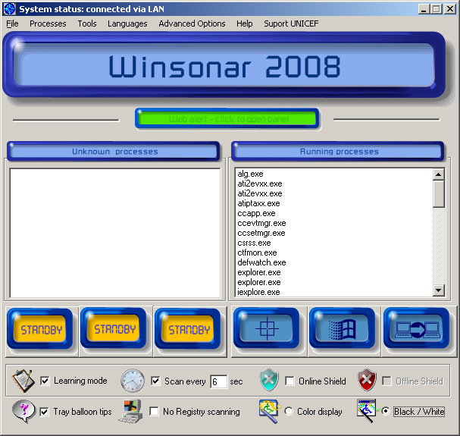The height and width of the screenshot is (436, 460).
Task: Click the green Web alert panel button
Action: click(227, 119)
